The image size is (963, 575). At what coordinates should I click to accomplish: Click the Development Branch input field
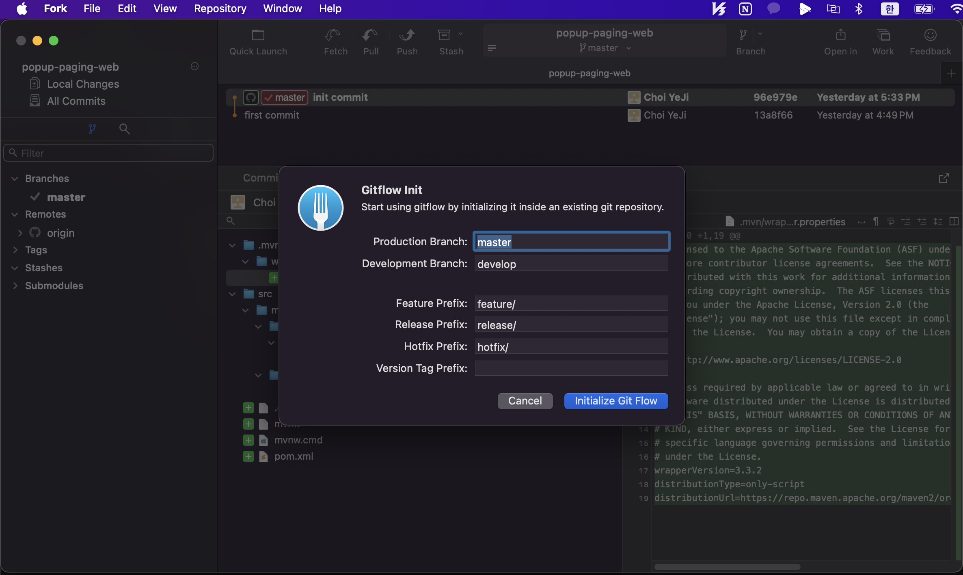pyautogui.click(x=571, y=264)
